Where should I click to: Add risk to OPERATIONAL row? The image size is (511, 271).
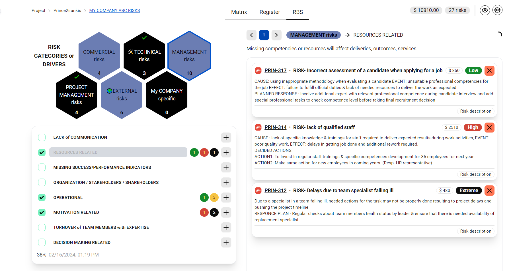coord(226,197)
